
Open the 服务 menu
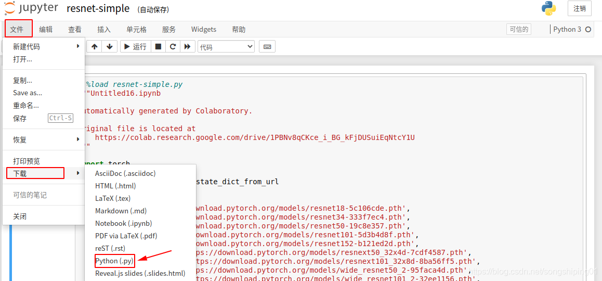click(x=169, y=29)
